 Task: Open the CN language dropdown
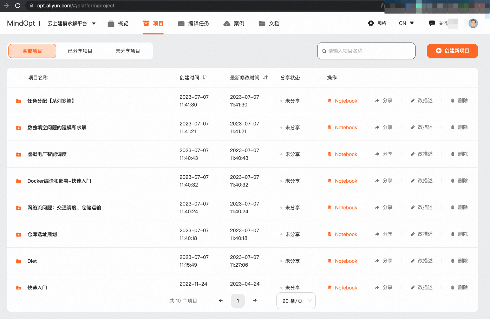click(406, 23)
